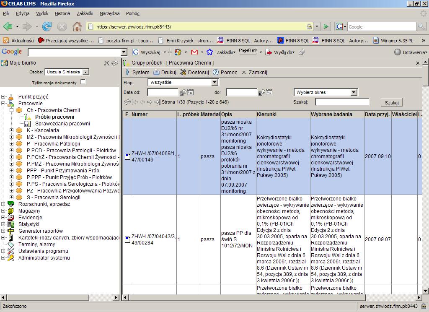
Task: Click row icon for ZHW-Ł/07/04069/1
Action: 127,156
